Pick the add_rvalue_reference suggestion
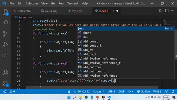177x100 pixels. click(126, 76)
